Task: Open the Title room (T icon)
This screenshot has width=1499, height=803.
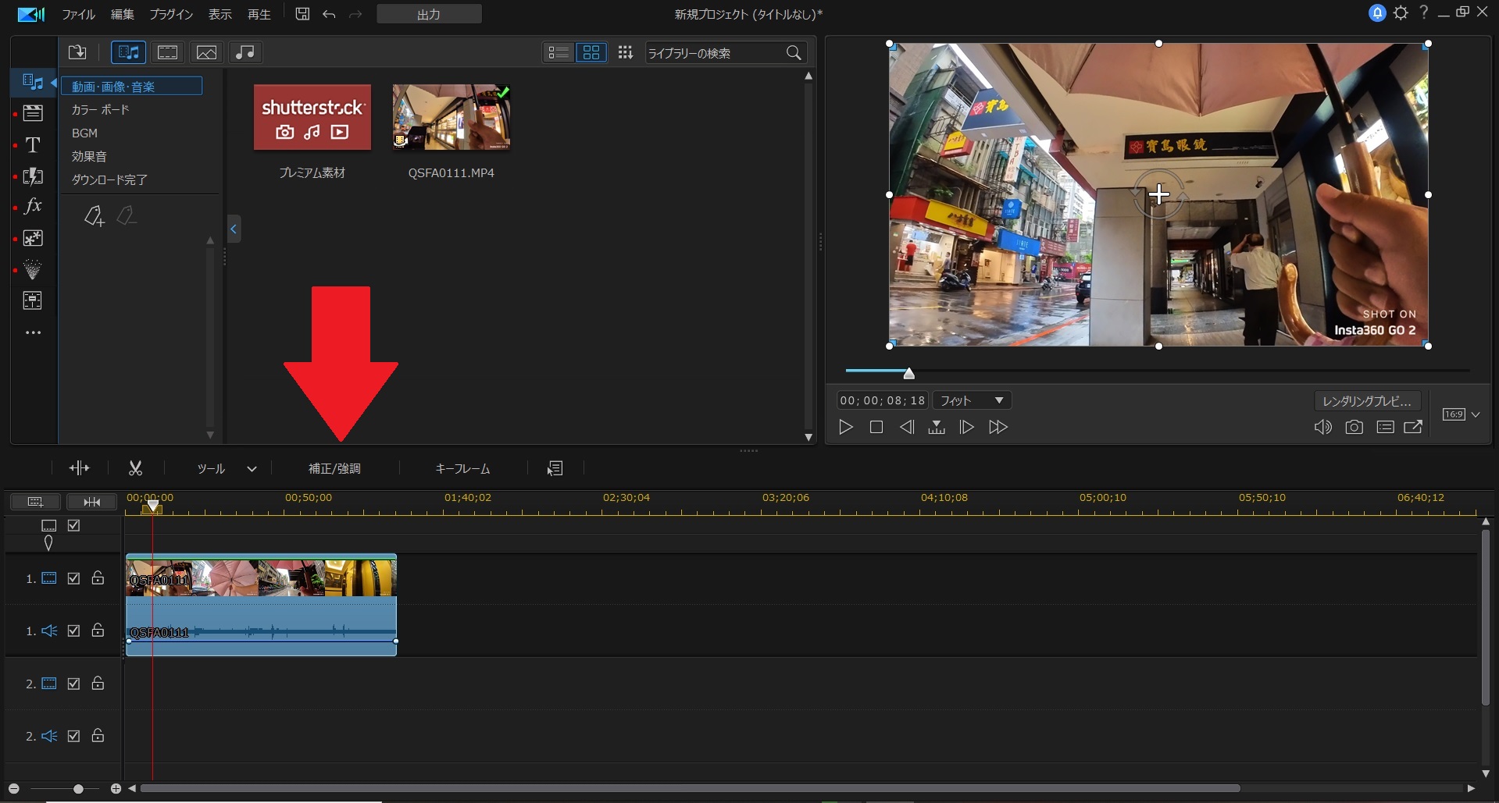Action: 33,145
